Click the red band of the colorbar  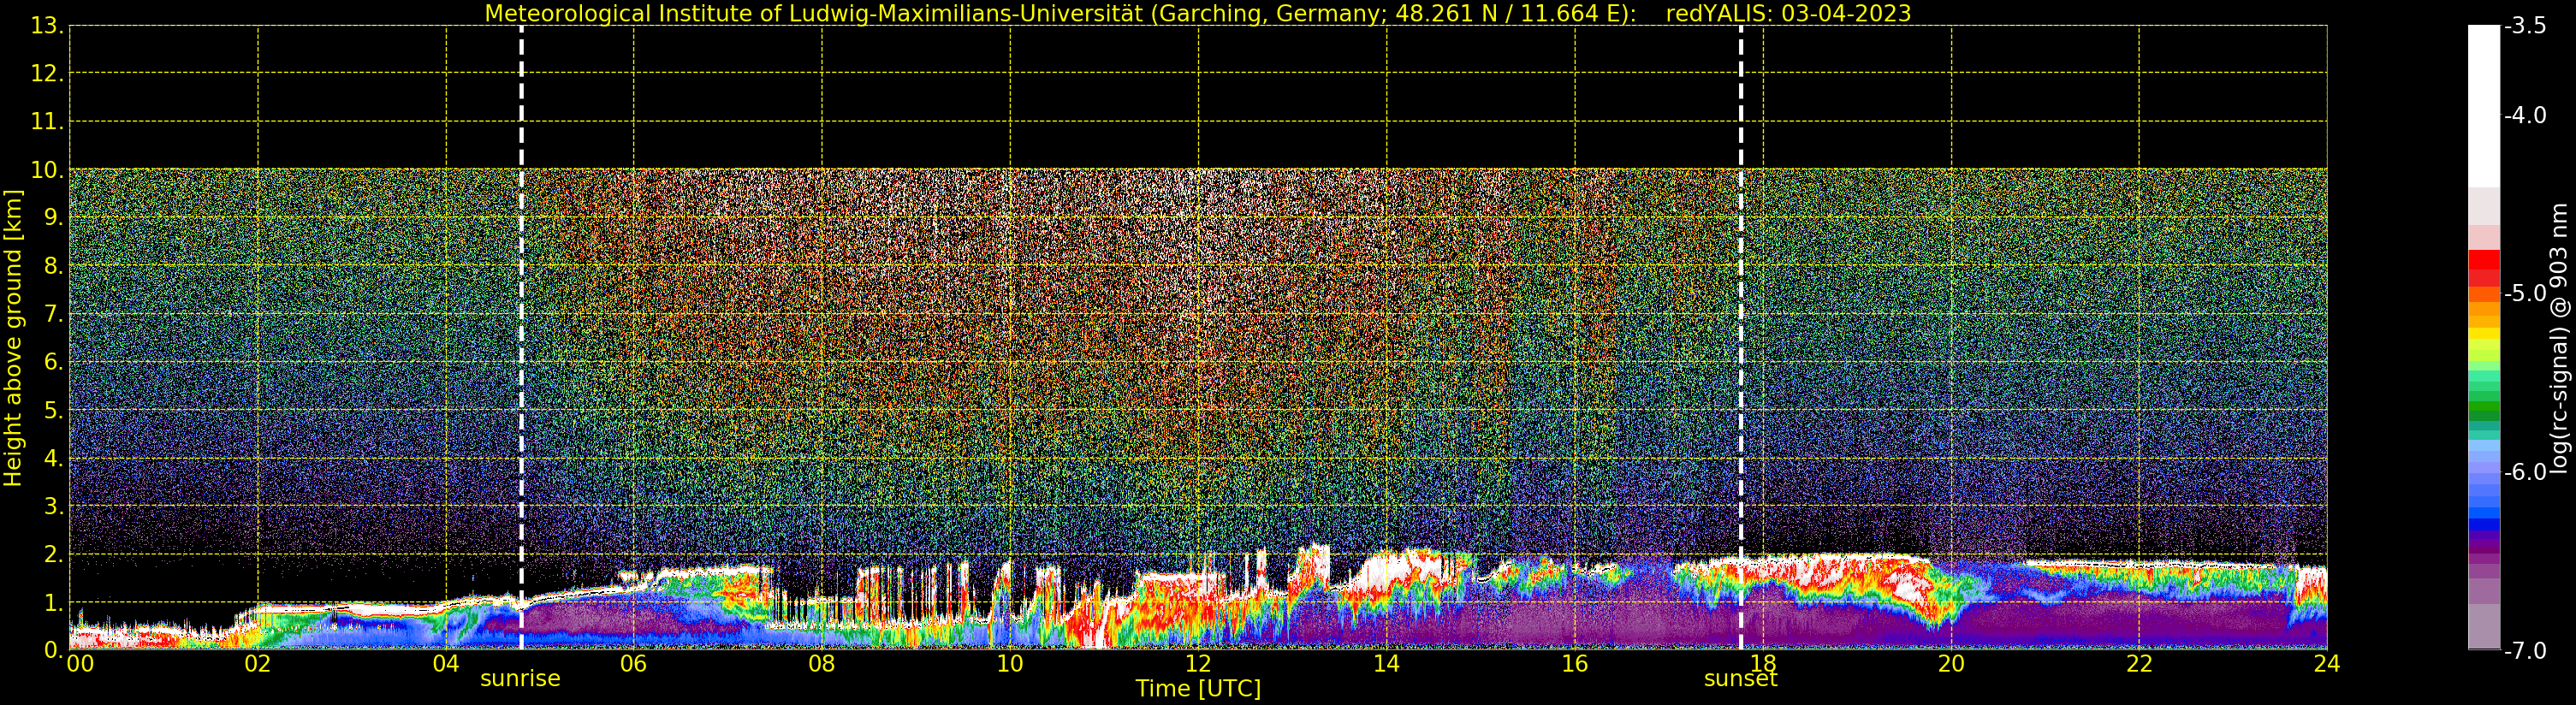[2484, 267]
